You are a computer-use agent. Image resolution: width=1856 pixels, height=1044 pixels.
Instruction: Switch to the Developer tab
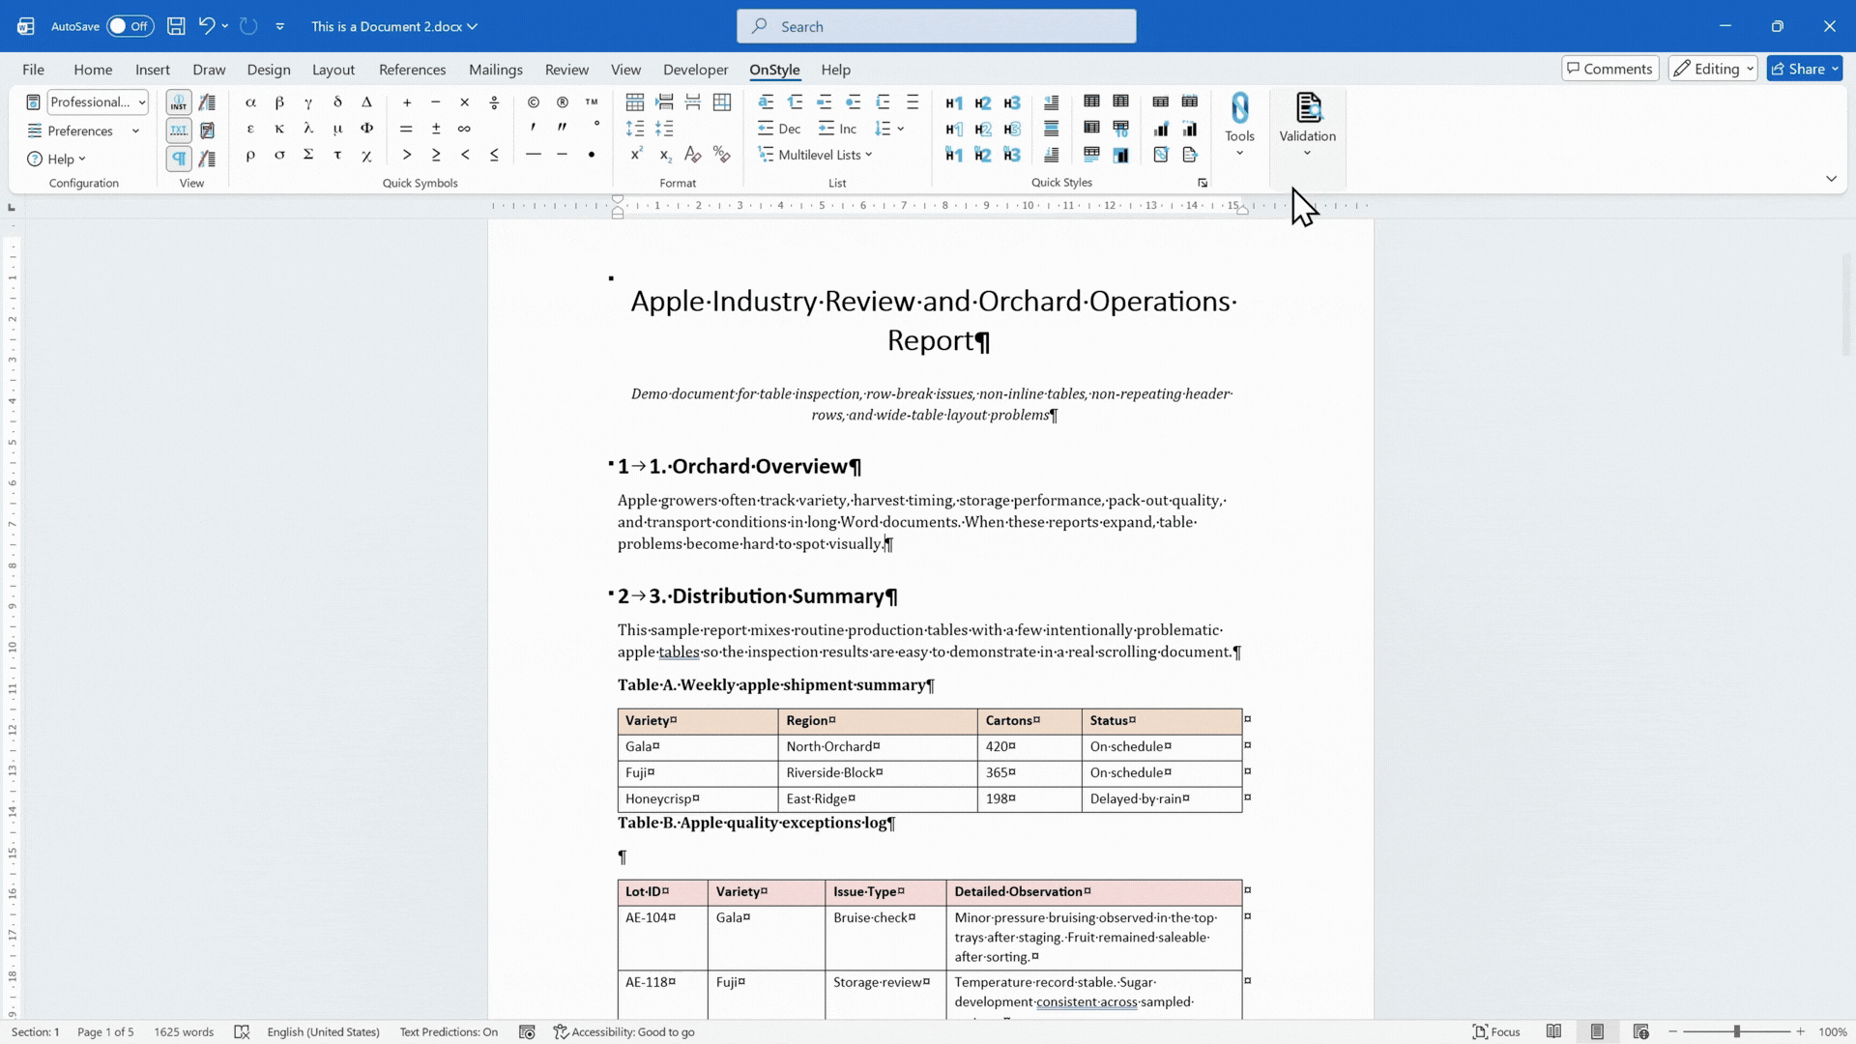(x=695, y=70)
